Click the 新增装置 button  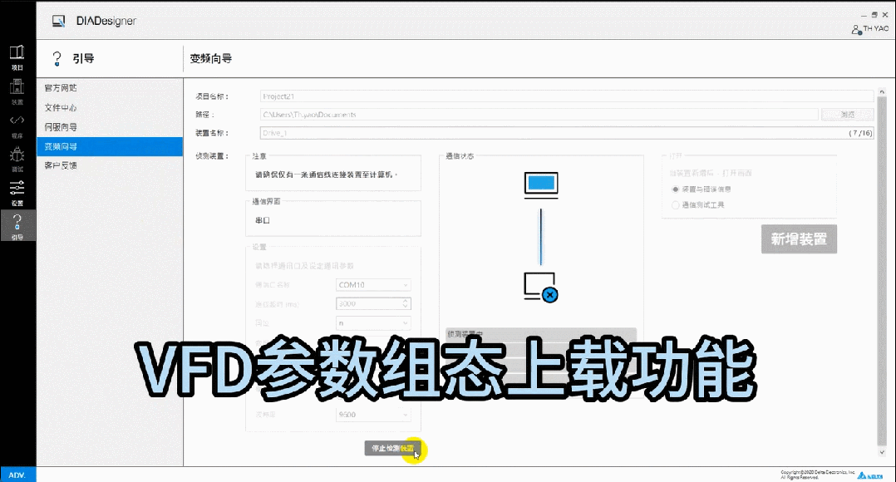pyautogui.click(x=799, y=239)
